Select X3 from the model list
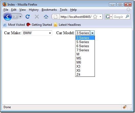This screenshot has height=113, width=135. click(85, 66)
